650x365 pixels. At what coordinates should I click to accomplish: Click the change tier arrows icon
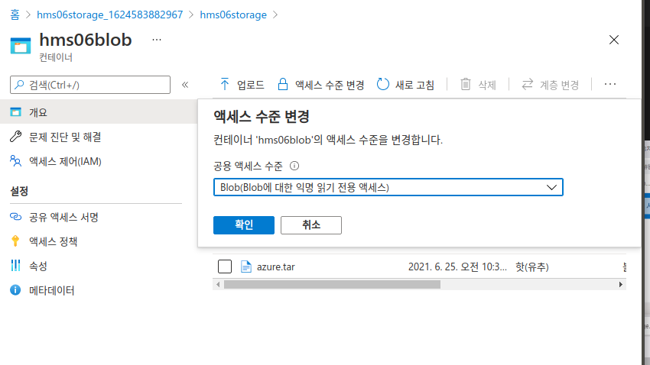click(x=528, y=85)
